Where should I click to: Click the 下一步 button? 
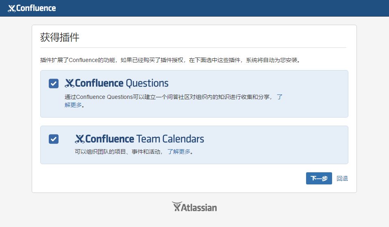click(319, 178)
